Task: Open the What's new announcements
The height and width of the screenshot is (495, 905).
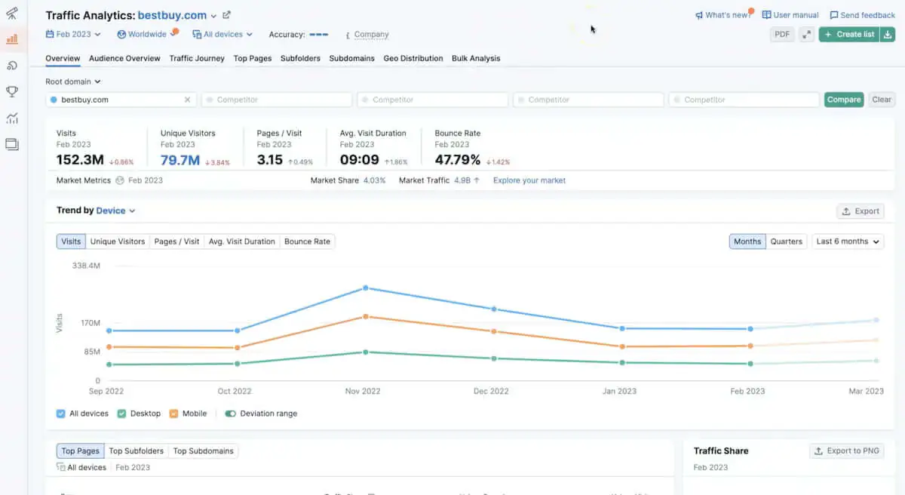Action: click(722, 14)
